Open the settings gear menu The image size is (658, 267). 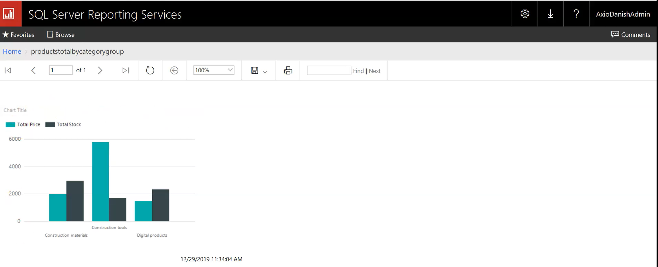point(525,14)
